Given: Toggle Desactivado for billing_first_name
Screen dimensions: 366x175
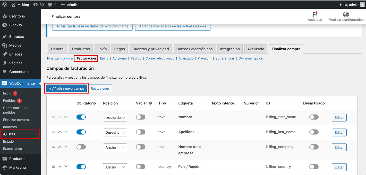Looking at the screenshot, I should (314, 117).
